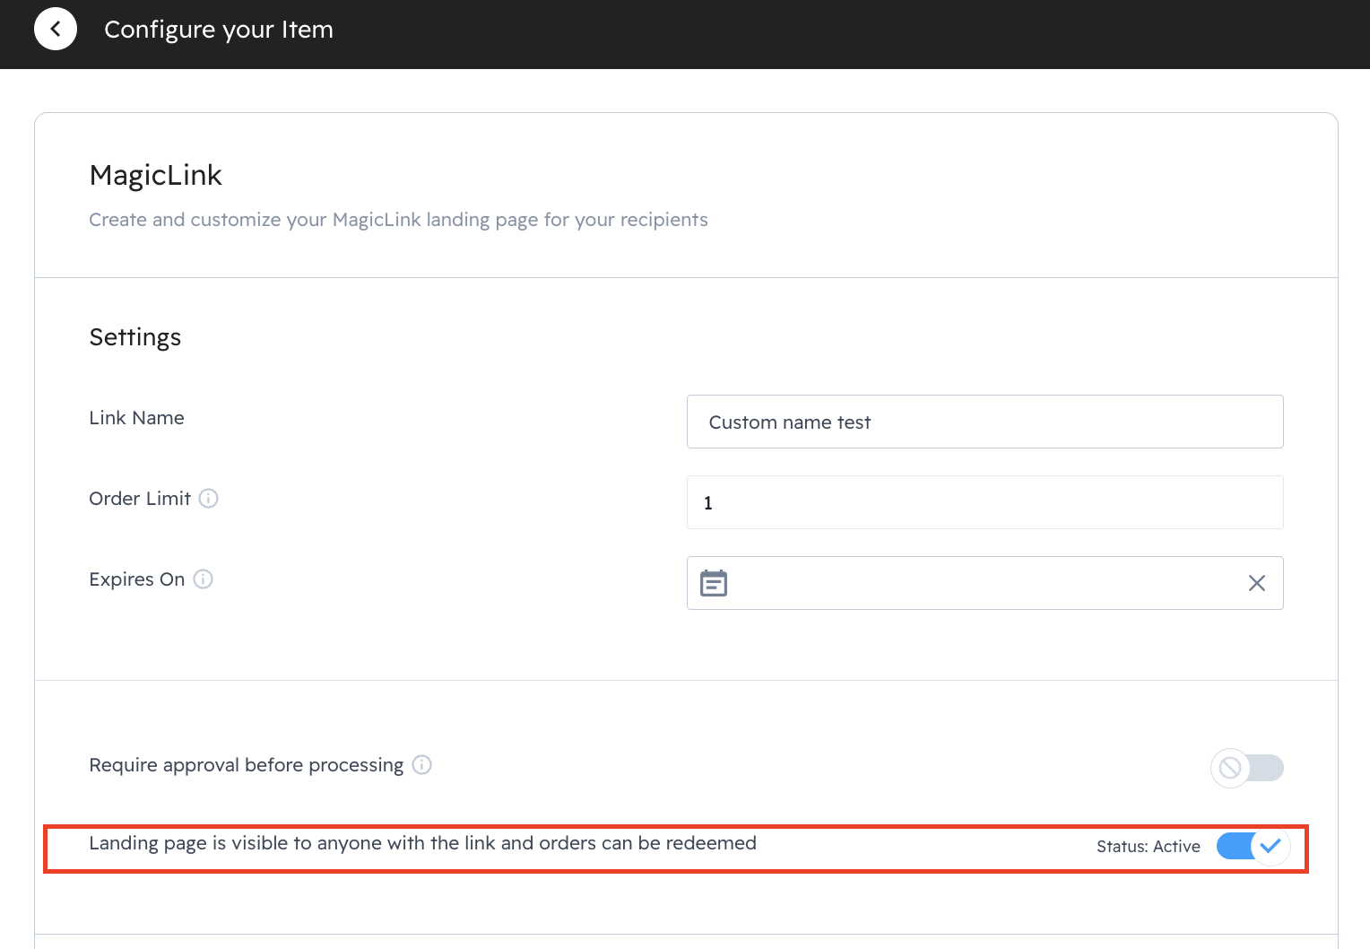The width and height of the screenshot is (1370, 949).
Task: Click the info icon beside Require approval before processing
Action: (421, 765)
